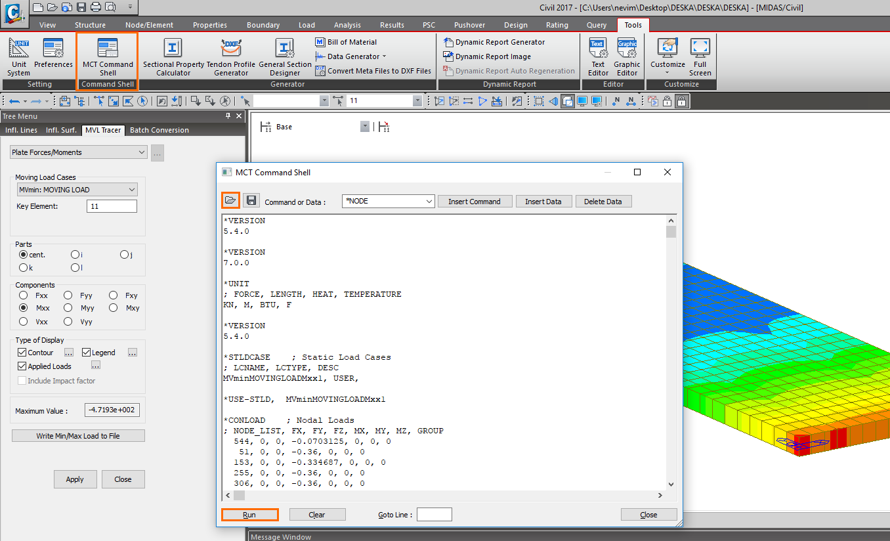The width and height of the screenshot is (890, 541).
Task: Open the Tendon Profile Generator
Action: pos(231,56)
